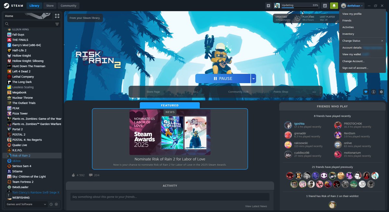Open DLC link in game bar
This screenshot has height=212, width=389.
[196, 92]
